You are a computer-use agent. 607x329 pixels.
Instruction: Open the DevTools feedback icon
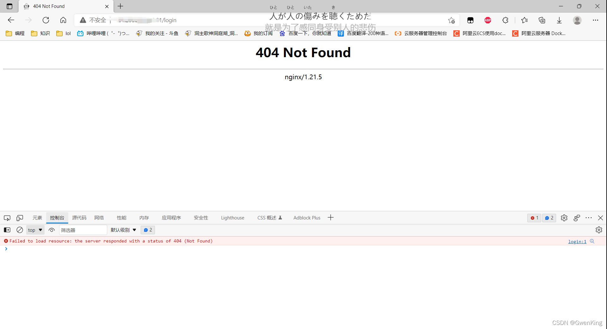click(x=577, y=218)
